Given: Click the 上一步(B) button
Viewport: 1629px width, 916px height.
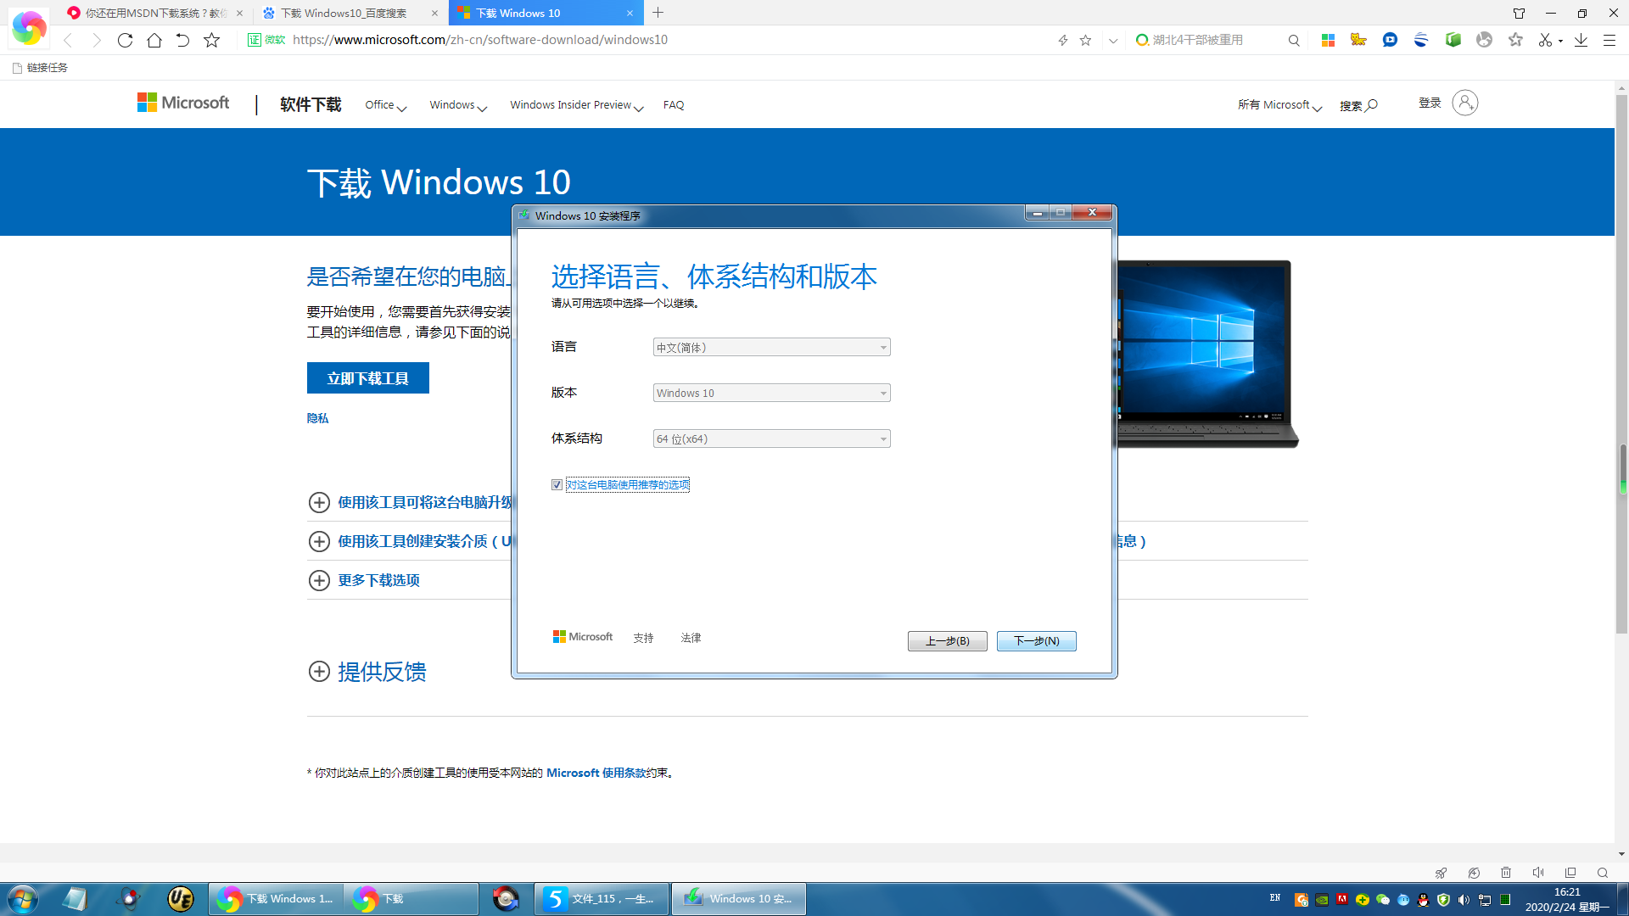Looking at the screenshot, I should [x=947, y=641].
